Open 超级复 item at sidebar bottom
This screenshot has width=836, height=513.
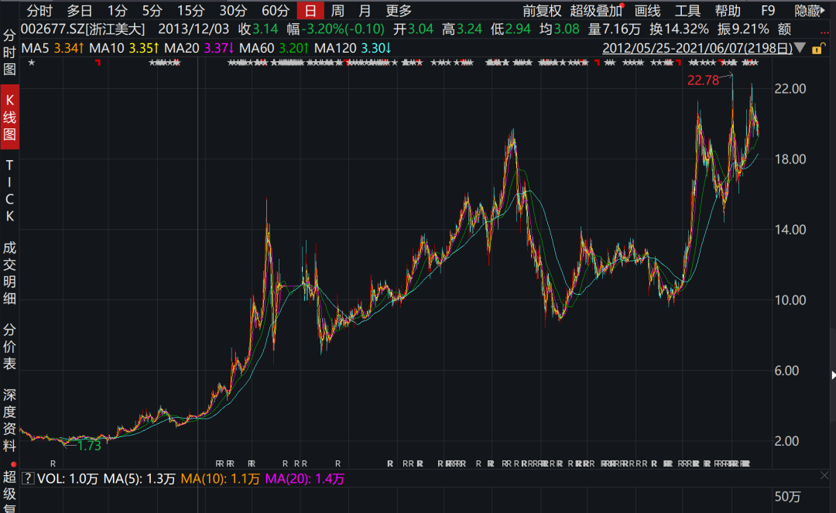[x=9, y=493]
